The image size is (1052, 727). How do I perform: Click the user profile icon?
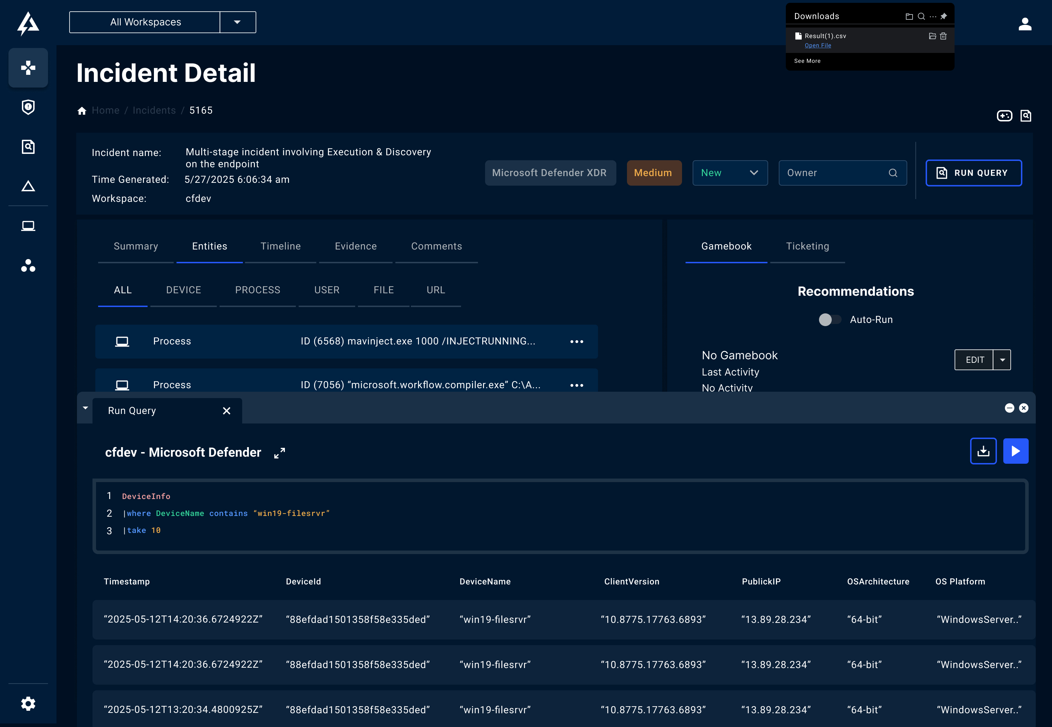click(x=1025, y=24)
